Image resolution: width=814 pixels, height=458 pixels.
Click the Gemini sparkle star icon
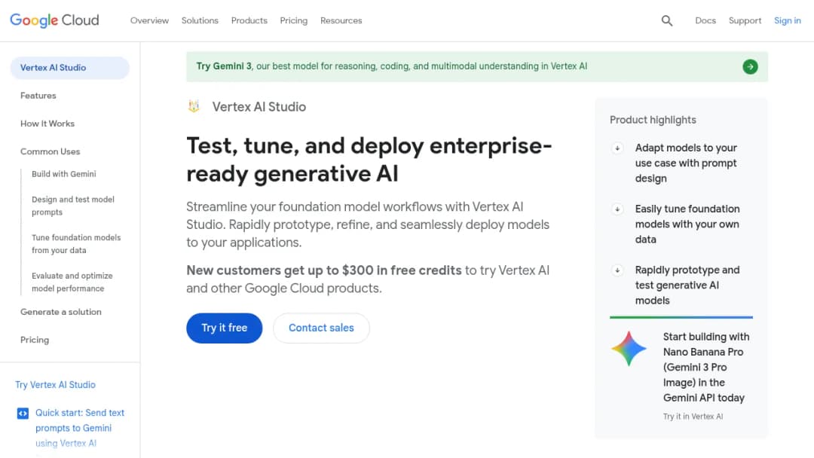pos(629,349)
